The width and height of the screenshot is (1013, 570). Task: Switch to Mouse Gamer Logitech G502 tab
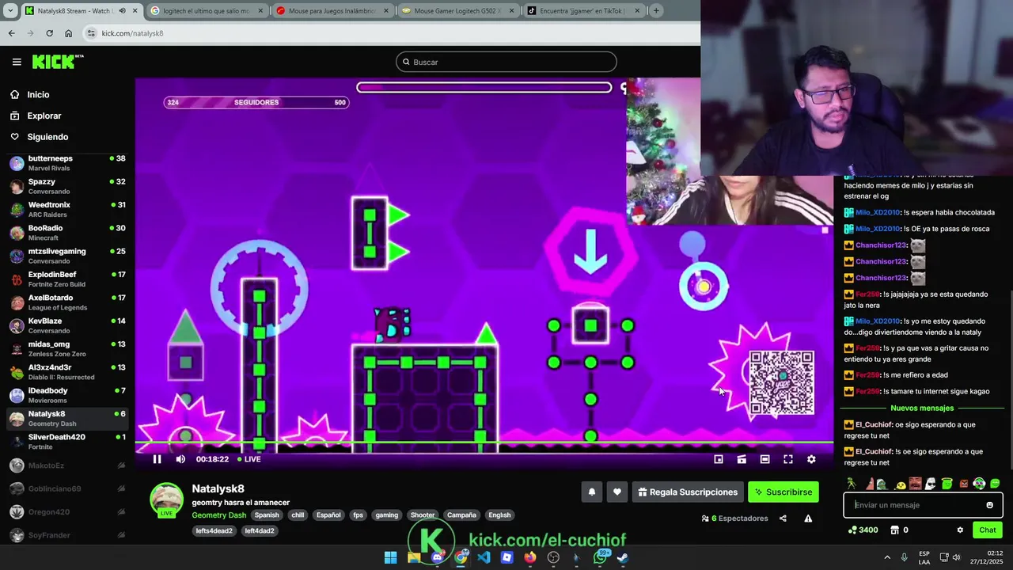[457, 11]
